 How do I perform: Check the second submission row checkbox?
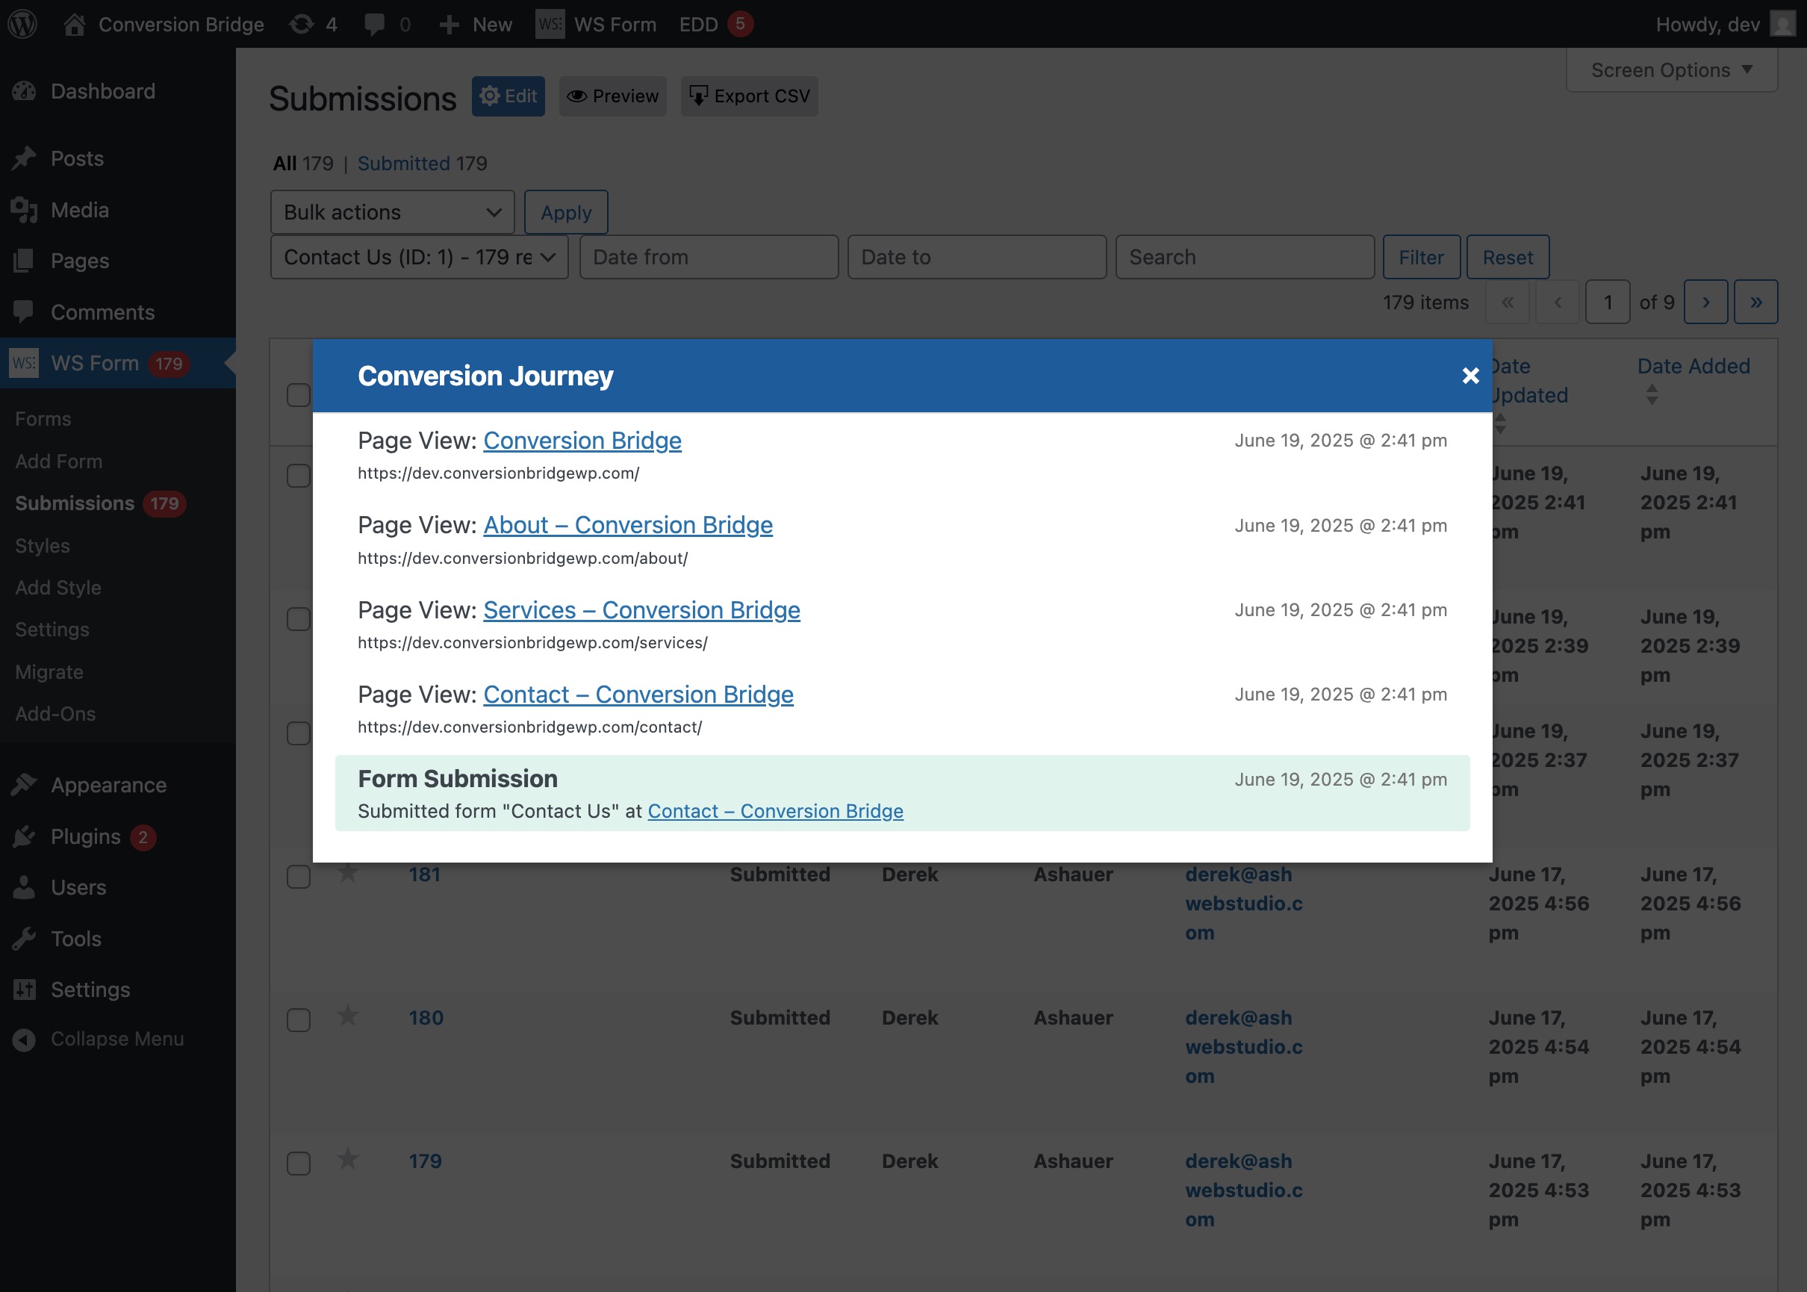pyautogui.click(x=298, y=619)
